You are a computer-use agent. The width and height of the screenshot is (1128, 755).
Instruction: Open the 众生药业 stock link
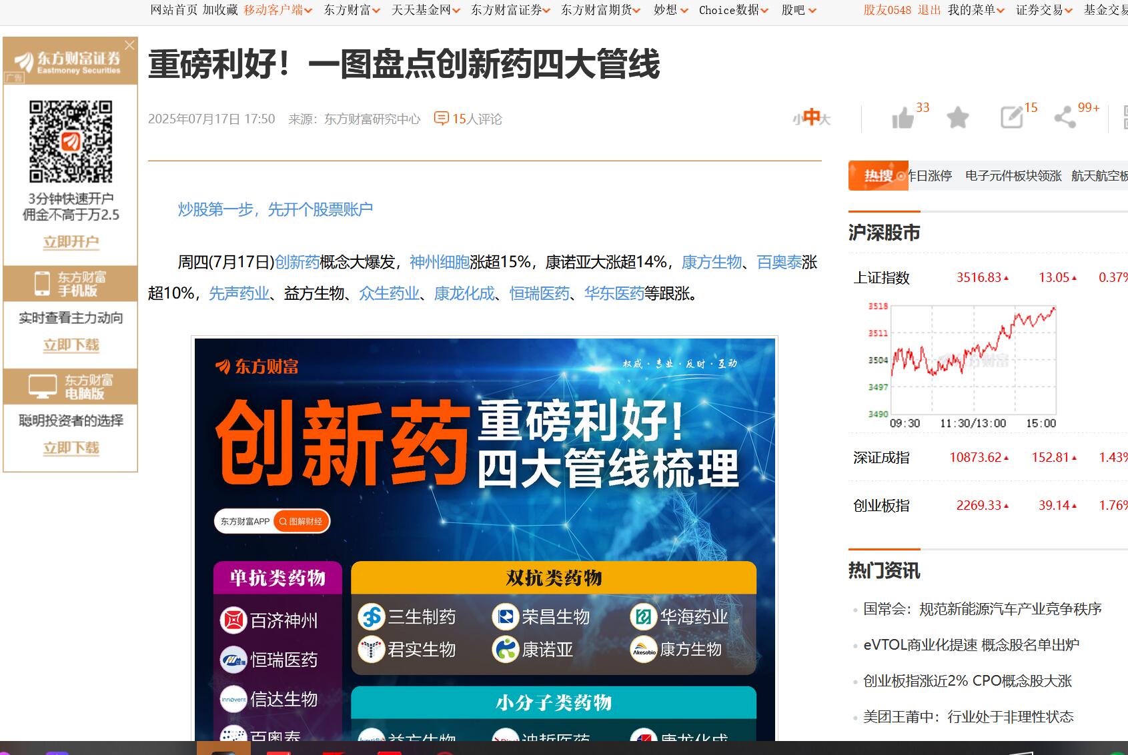pyautogui.click(x=390, y=293)
